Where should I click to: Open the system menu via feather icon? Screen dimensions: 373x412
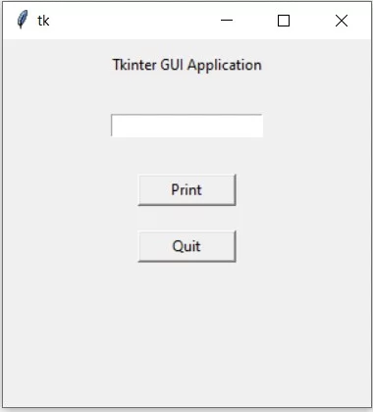click(23, 20)
